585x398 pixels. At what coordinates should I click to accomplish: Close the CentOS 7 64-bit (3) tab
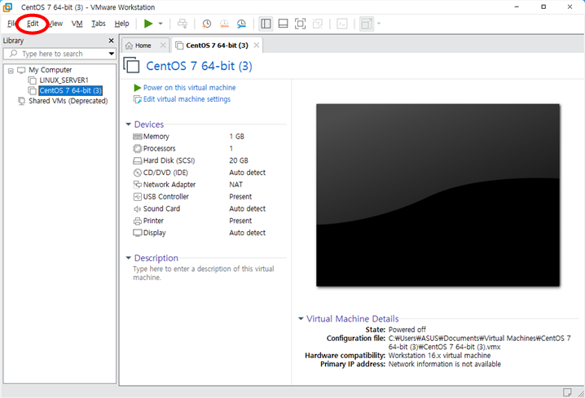(x=257, y=45)
